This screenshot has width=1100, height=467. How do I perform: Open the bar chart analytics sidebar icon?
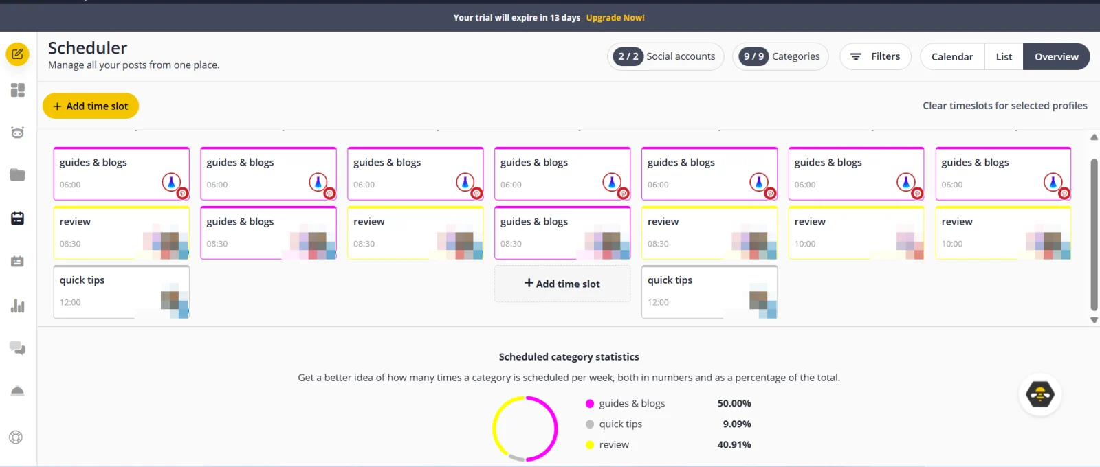point(18,306)
